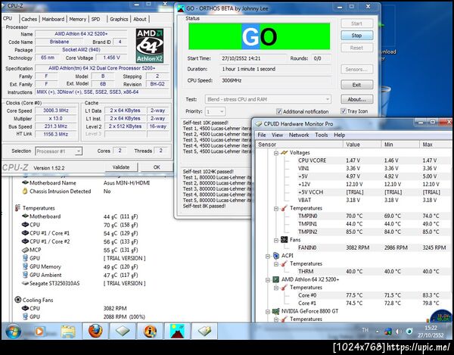Collapse Temperatures node above TMPIN0
Screen dimensions: 454x355
pos(276,208)
